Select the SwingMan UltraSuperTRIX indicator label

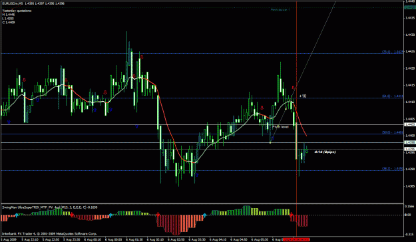(50, 207)
